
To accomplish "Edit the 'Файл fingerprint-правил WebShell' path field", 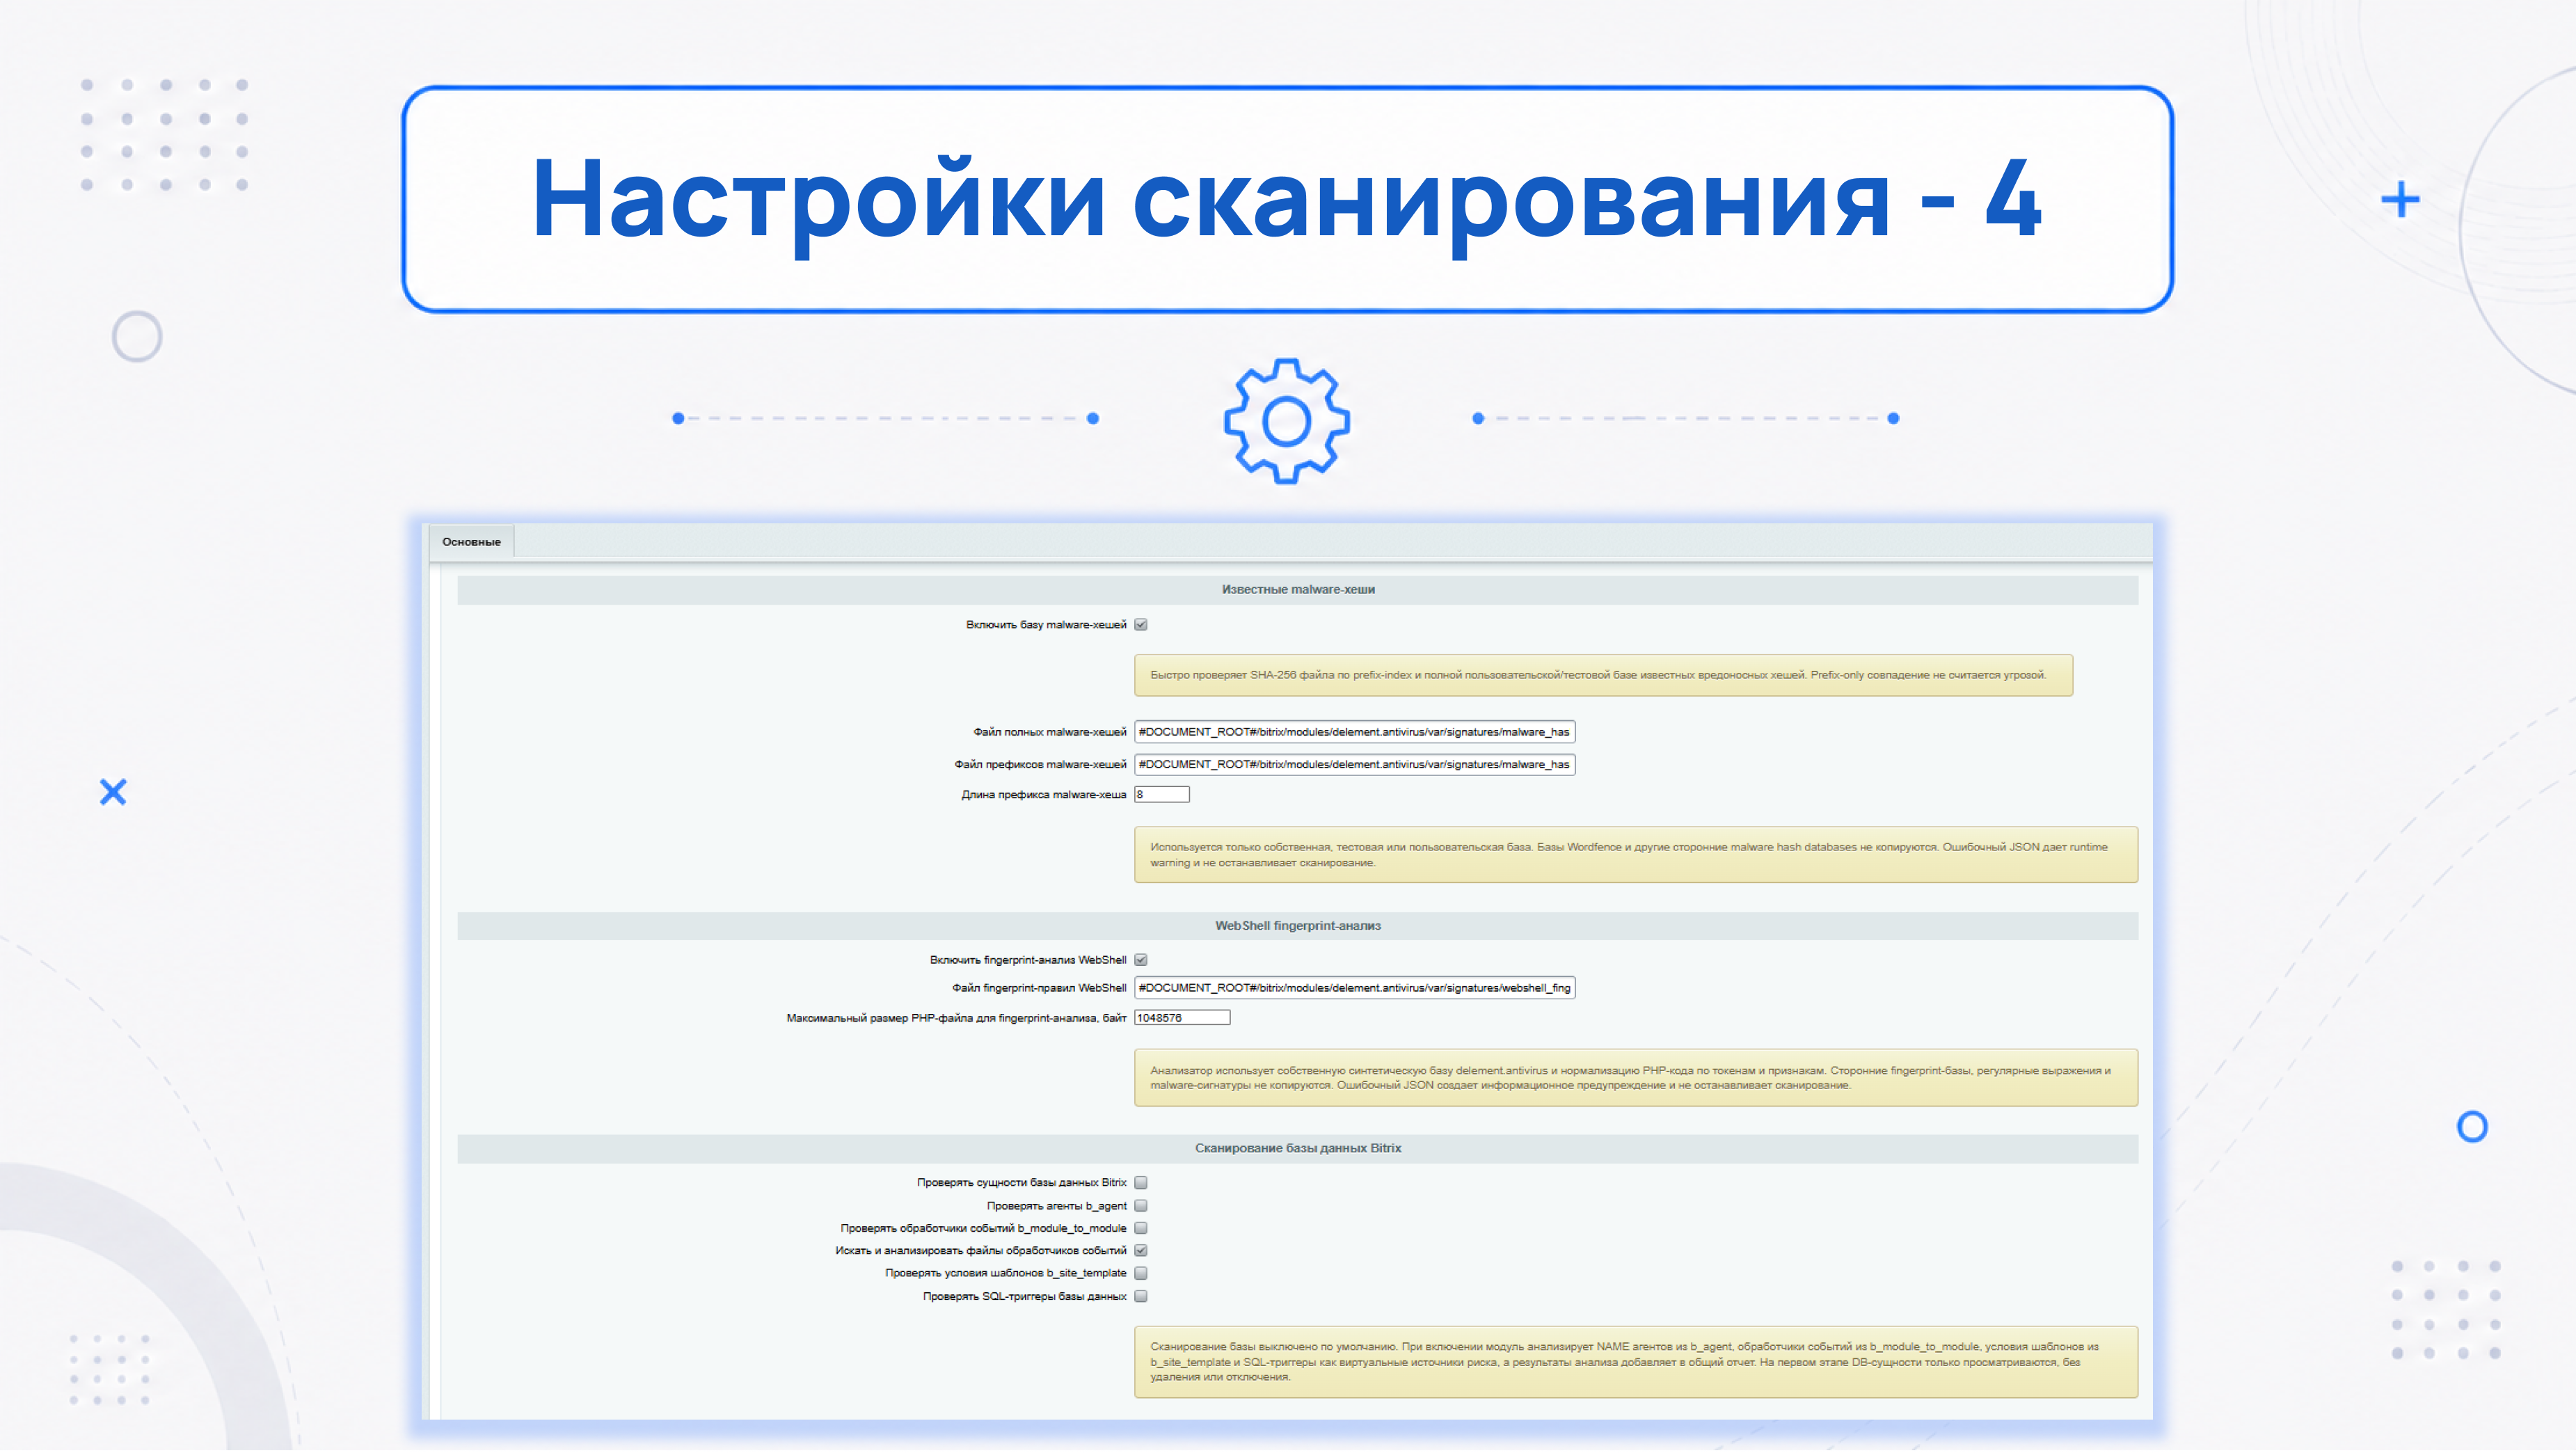I will 1355,988.
